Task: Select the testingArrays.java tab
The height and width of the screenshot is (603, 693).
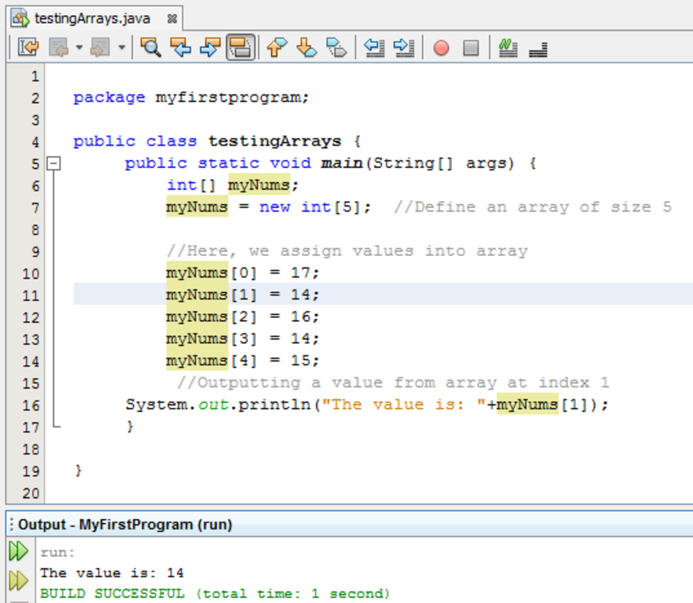Action: 91,18
